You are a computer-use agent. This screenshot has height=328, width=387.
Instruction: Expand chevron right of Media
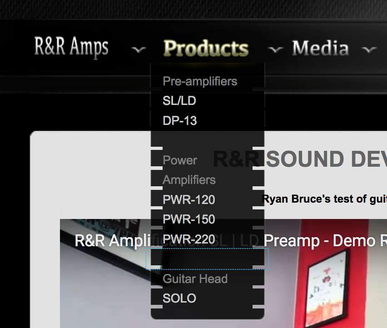tap(369, 50)
